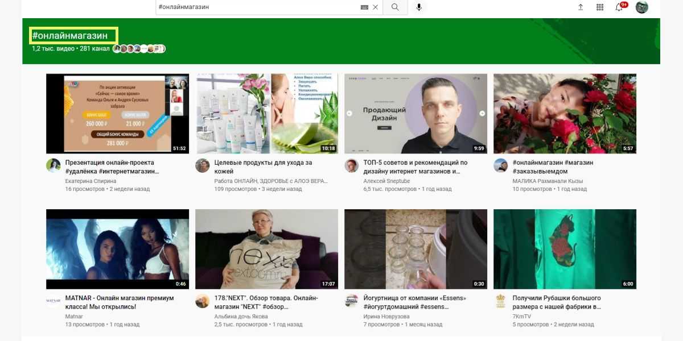Open the Продающий Дизайн video thumbnail
683x341 pixels.
[x=415, y=114]
